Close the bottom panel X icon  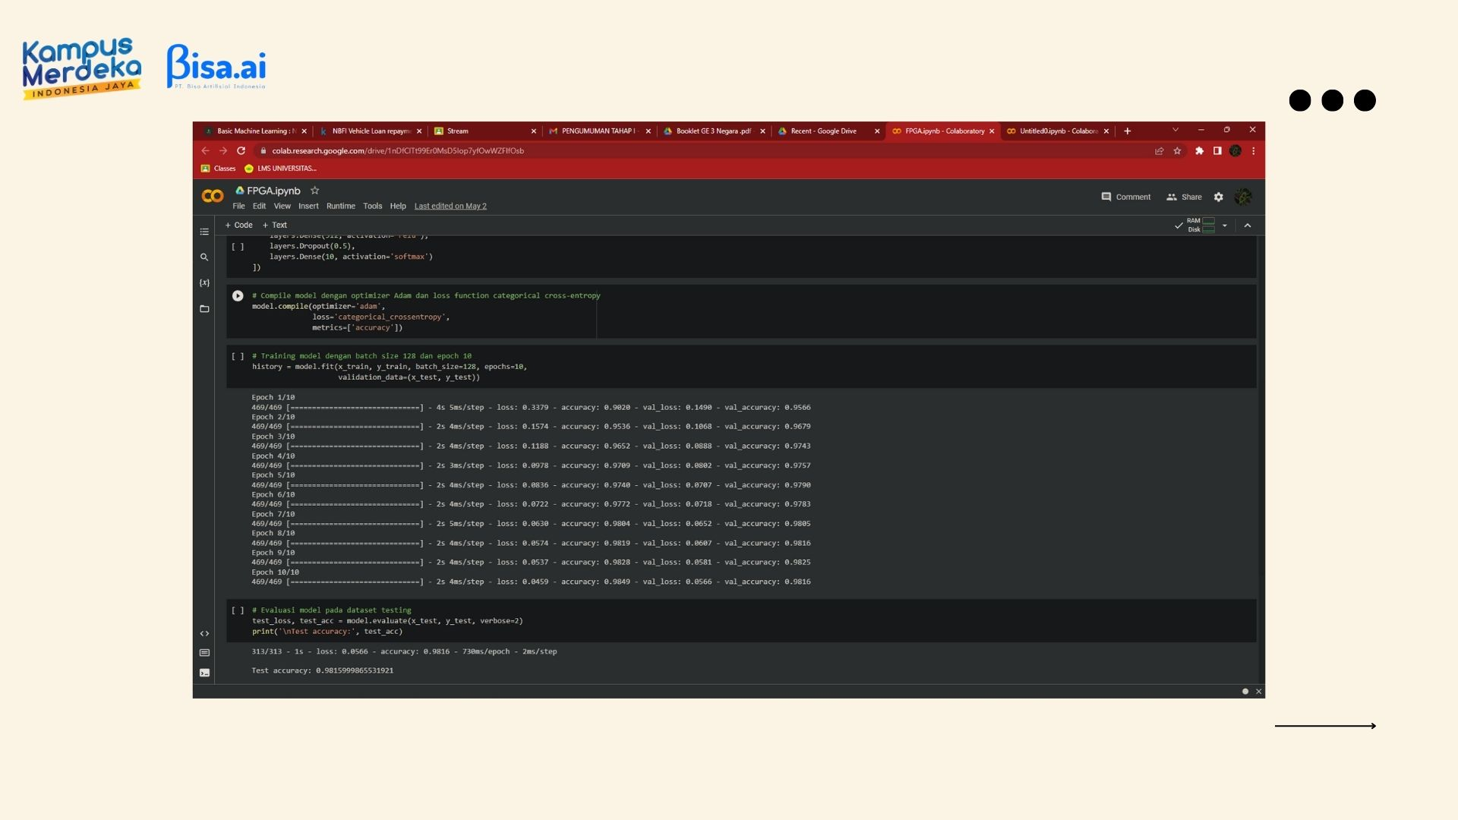[x=1259, y=692]
